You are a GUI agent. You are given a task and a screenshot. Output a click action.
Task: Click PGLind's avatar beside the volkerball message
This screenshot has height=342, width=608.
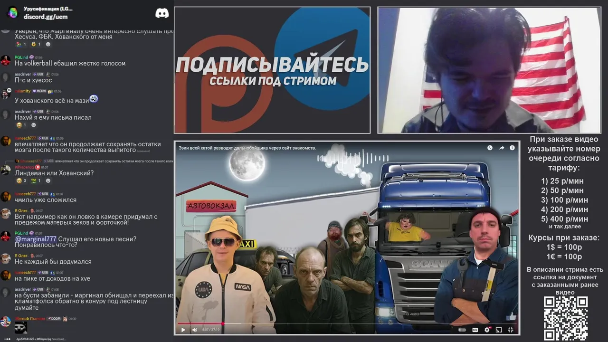click(6, 60)
